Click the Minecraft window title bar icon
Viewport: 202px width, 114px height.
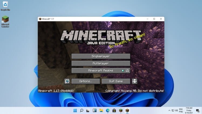[40, 19]
